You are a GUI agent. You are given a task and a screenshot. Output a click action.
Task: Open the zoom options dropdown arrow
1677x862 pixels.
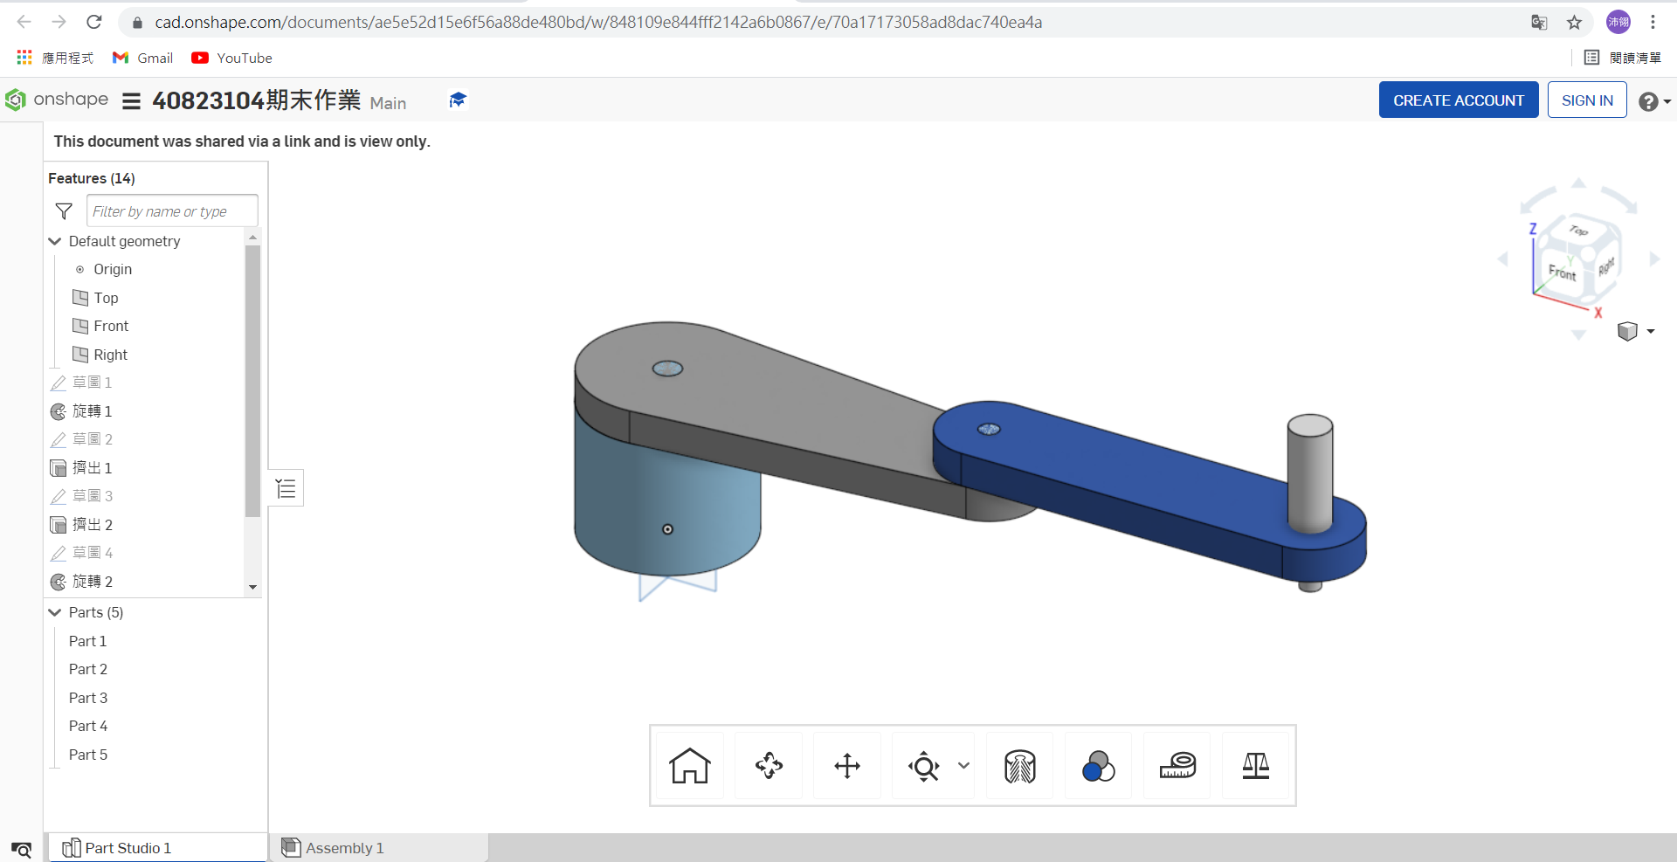pyautogui.click(x=963, y=765)
